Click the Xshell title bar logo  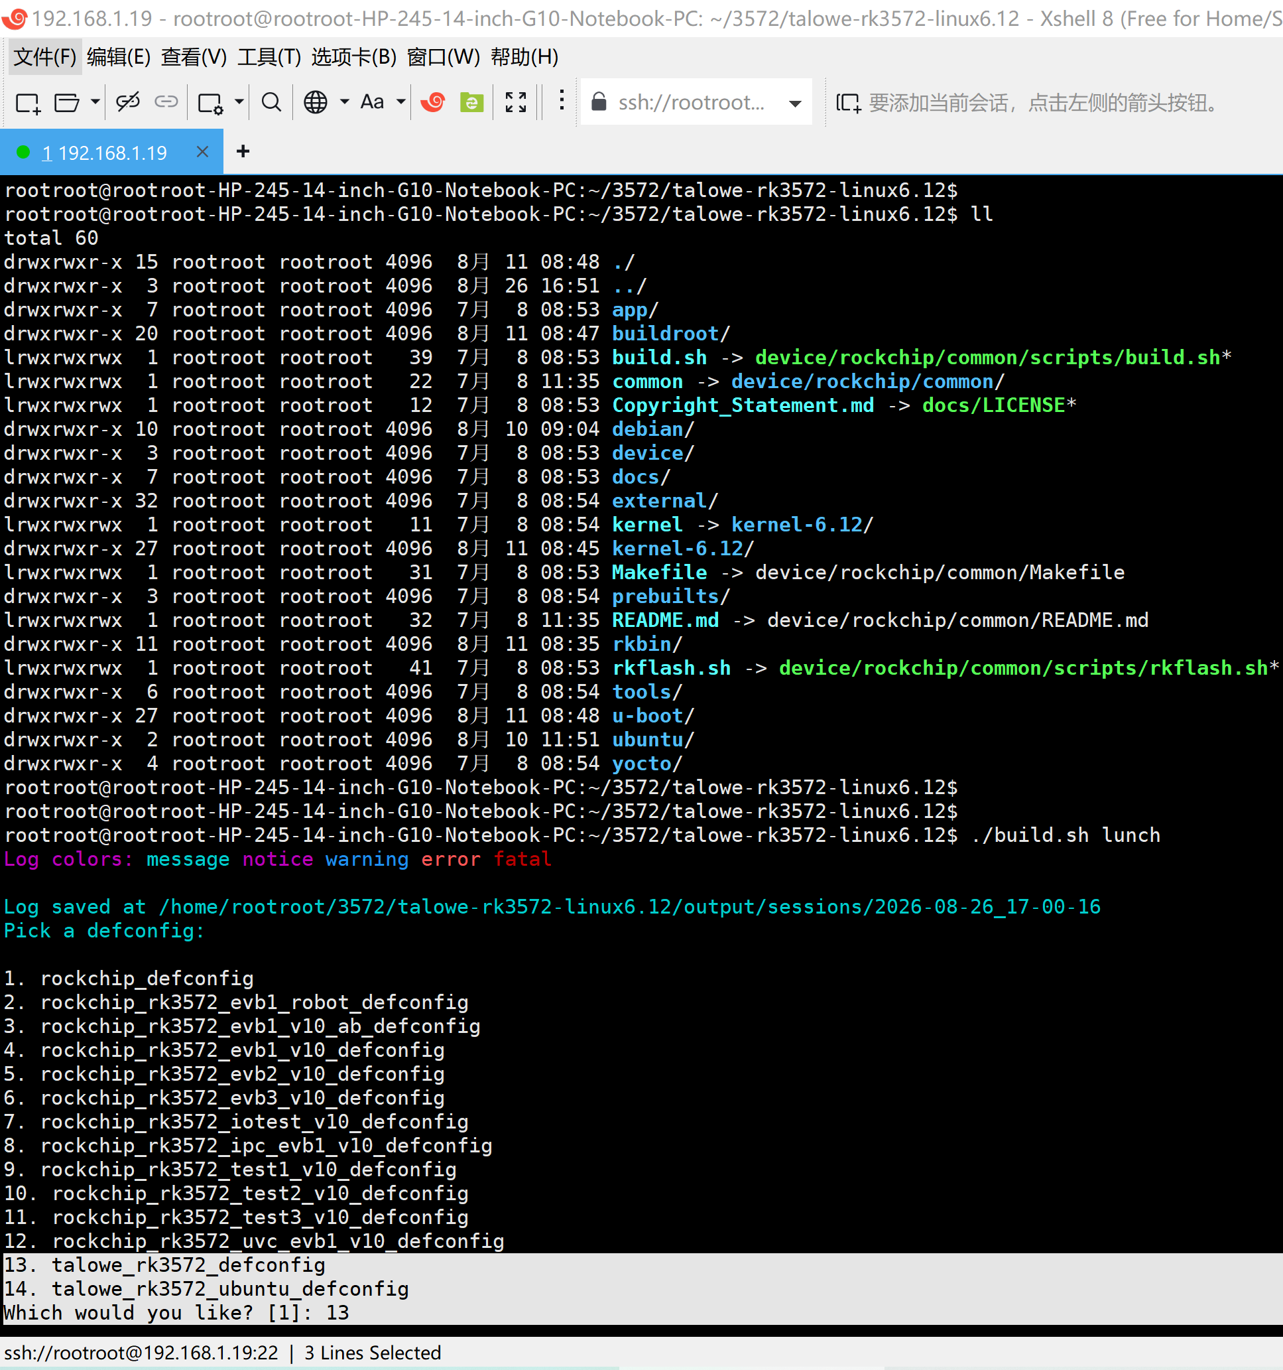[x=15, y=19]
